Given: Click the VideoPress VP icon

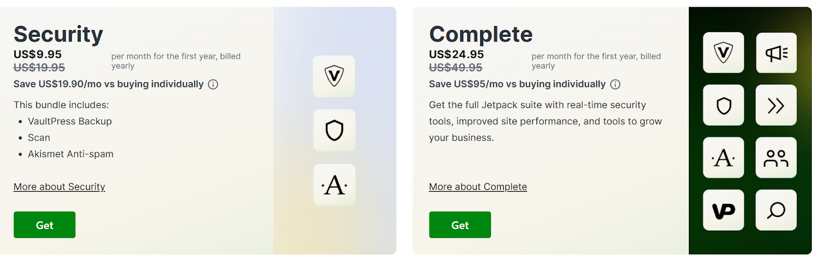Looking at the screenshot, I should point(723,210).
